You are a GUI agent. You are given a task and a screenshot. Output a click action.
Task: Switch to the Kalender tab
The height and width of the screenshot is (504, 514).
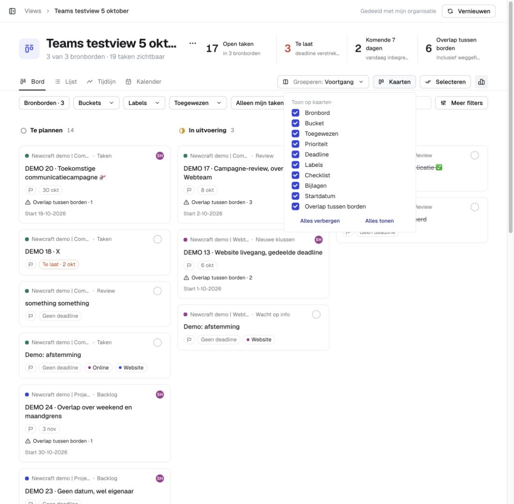[x=144, y=82]
